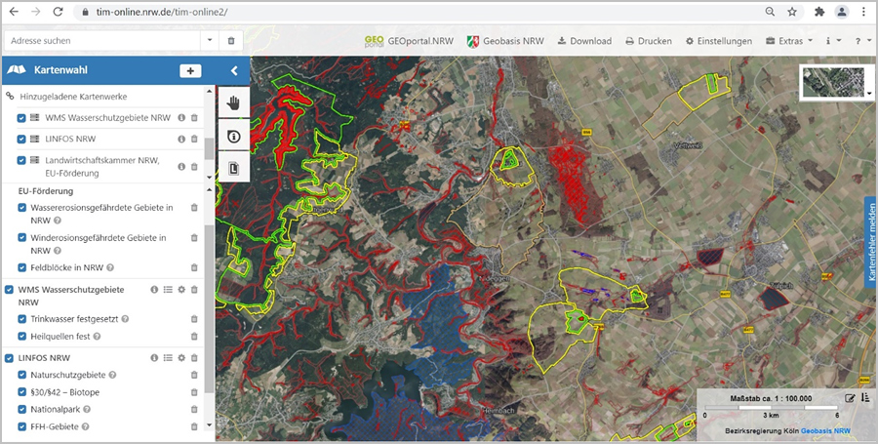
Task: Show legend list for WMS Wasserschutzgebiete group
Action: point(168,290)
